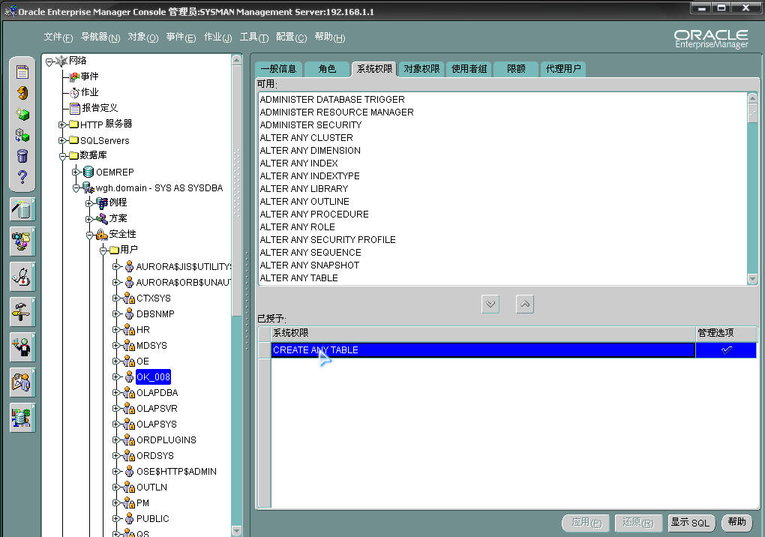The image size is (765, 537).
Task: Click the 还原(R) revert button
Action: [637, 523]
